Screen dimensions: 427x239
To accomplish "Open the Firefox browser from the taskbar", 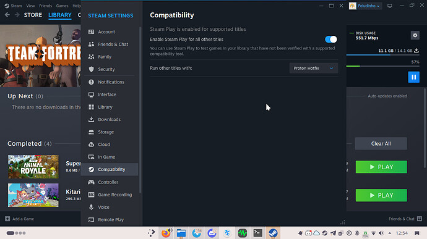I will [x=166, y=233].
